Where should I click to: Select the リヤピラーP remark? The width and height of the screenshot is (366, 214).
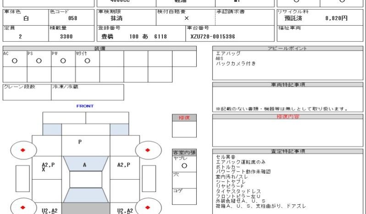pos(229,186)
